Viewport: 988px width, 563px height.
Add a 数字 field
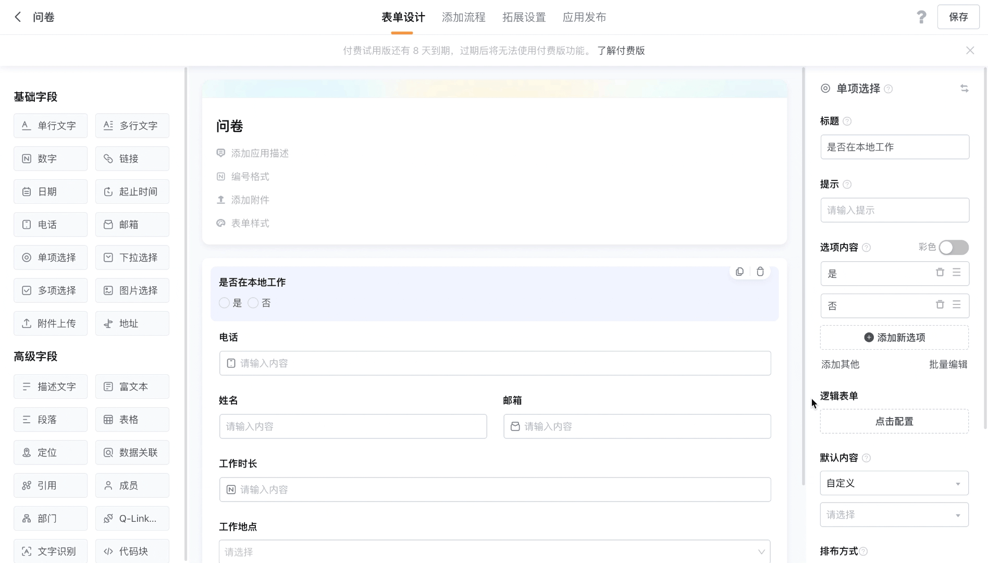click(x=51, y=158)
